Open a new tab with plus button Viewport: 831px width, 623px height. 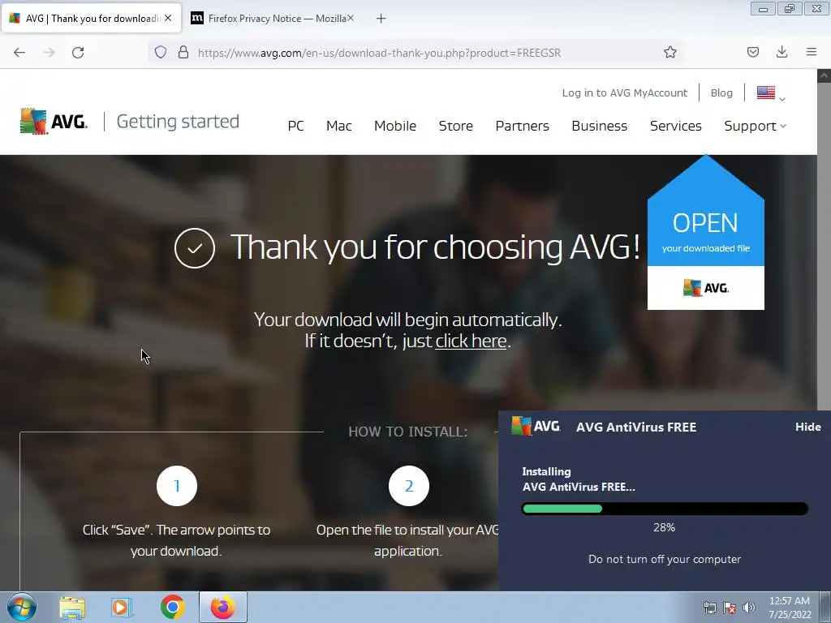tap(381, 19)
